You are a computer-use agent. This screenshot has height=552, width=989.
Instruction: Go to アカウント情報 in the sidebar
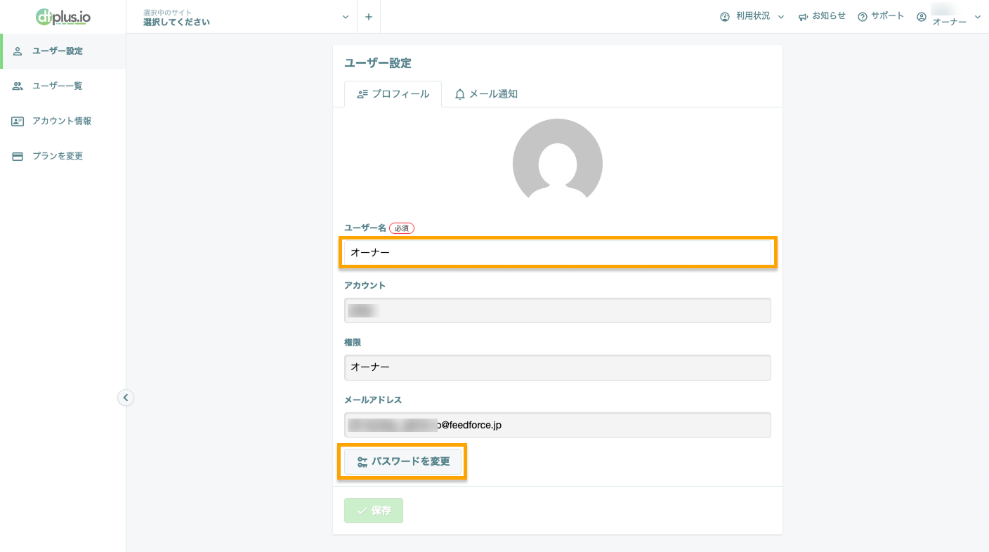(63, 121)
